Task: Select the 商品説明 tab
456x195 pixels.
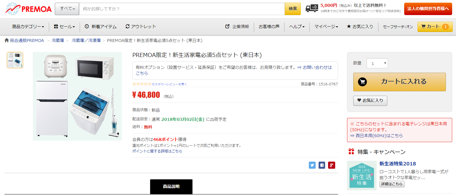Action: click(x=171, y=186)
